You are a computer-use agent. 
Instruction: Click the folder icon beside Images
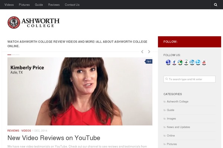coord(165,119)
